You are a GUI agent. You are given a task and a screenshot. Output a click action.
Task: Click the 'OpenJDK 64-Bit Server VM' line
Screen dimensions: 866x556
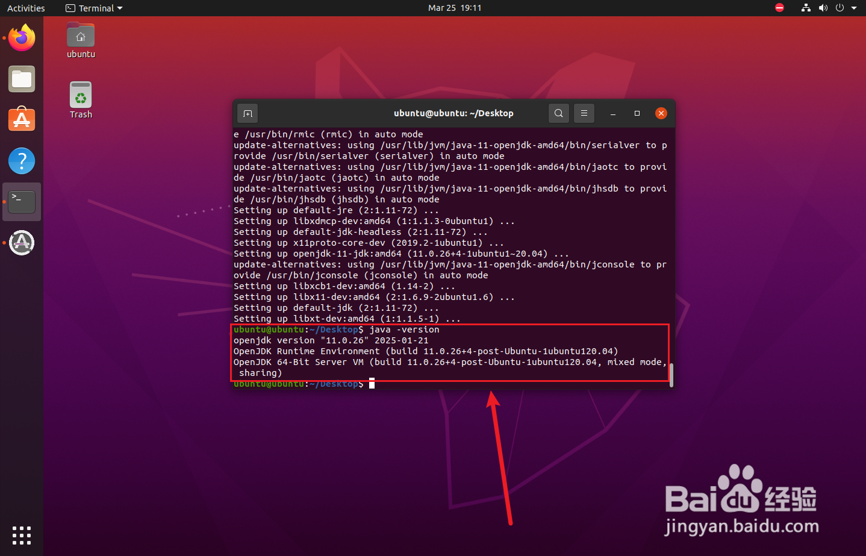[x=450, y=362]
